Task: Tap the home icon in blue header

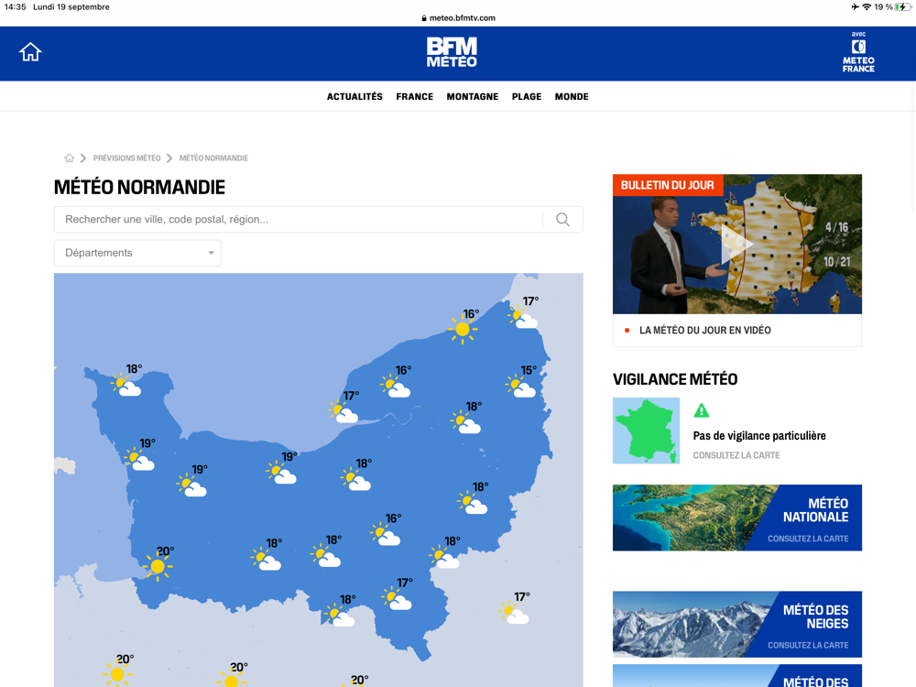Action: point(30,52)
